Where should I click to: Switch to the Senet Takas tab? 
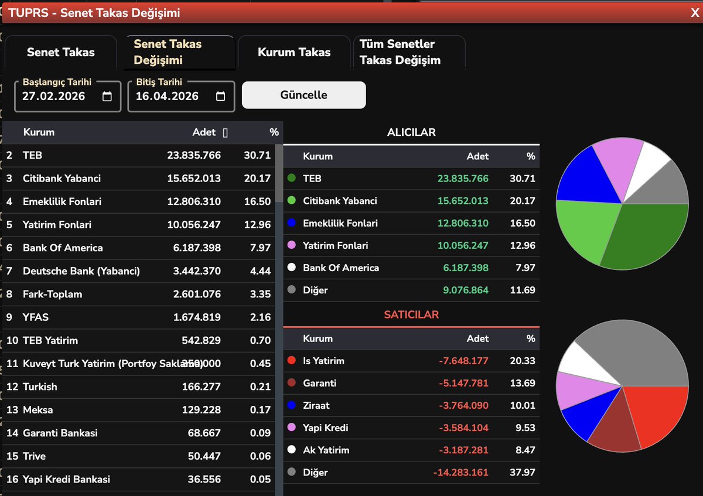pyautogui.click(x=61, y=52)
